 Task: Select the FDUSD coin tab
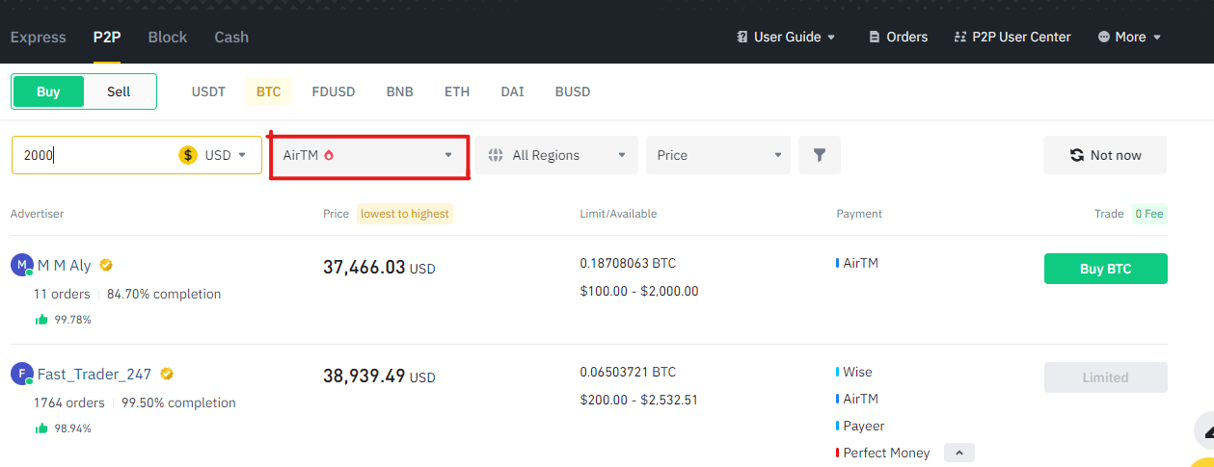pos(334,91)
